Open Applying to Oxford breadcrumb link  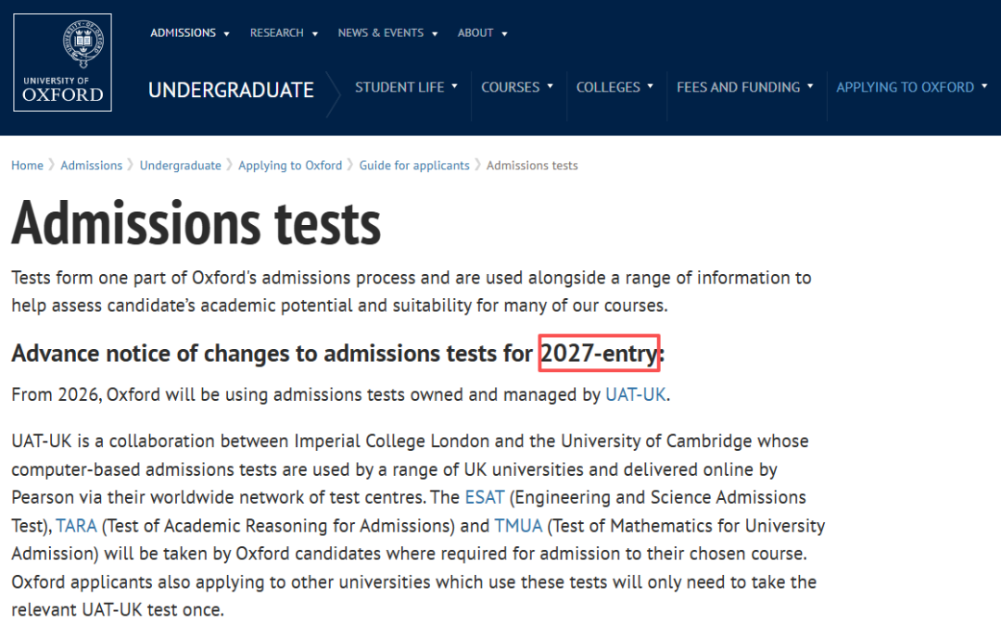pos(290,166)
